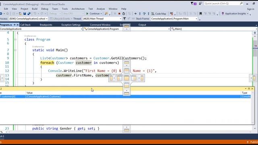Open the Thread dropdown list
Screen dimensions: 258x145
click(x=120, y=19)
